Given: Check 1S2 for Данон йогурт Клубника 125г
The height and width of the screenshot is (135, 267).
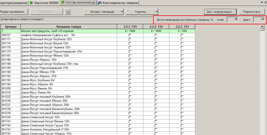Looking at the screenshot, I should [156, 39].
